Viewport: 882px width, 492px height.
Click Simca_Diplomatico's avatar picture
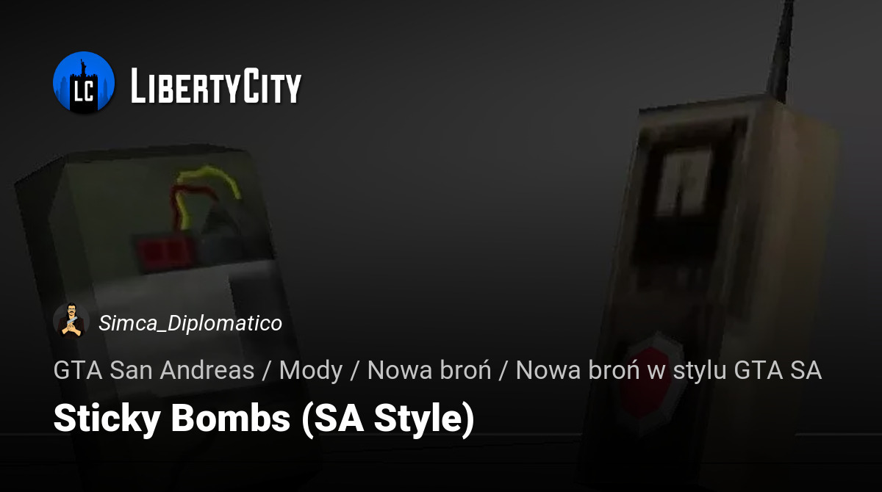pos(71,322)
